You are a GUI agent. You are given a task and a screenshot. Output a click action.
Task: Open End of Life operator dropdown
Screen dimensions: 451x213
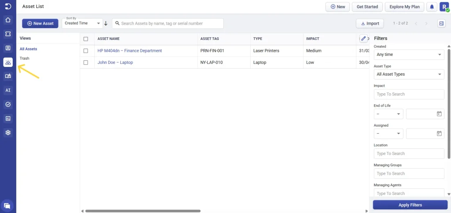[388, 114]
